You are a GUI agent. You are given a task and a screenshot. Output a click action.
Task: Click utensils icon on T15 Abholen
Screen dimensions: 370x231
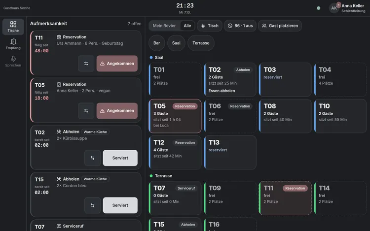coord(59,179)
